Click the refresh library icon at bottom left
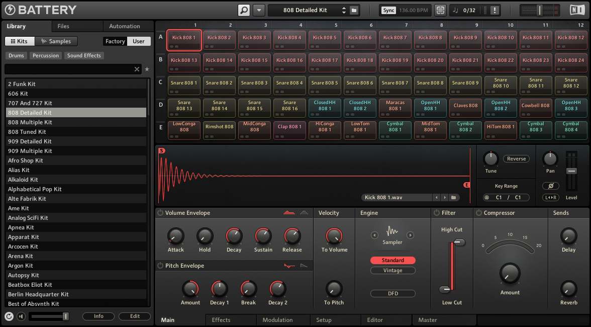 [9, 316]
